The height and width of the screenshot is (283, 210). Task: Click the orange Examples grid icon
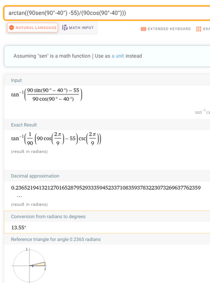coord(198,29)
